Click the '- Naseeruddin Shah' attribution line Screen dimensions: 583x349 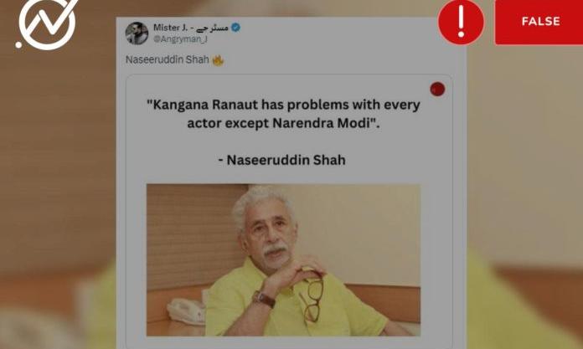pos(282,160)
